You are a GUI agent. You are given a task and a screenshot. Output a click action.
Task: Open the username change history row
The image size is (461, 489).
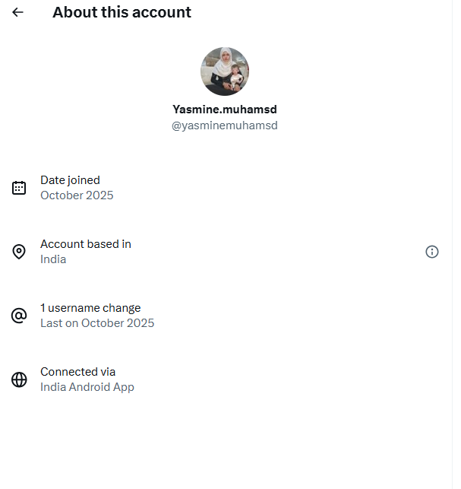[x=228, y=316]
